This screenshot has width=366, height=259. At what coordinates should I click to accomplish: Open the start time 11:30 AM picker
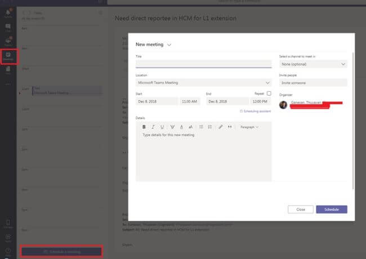190,101
